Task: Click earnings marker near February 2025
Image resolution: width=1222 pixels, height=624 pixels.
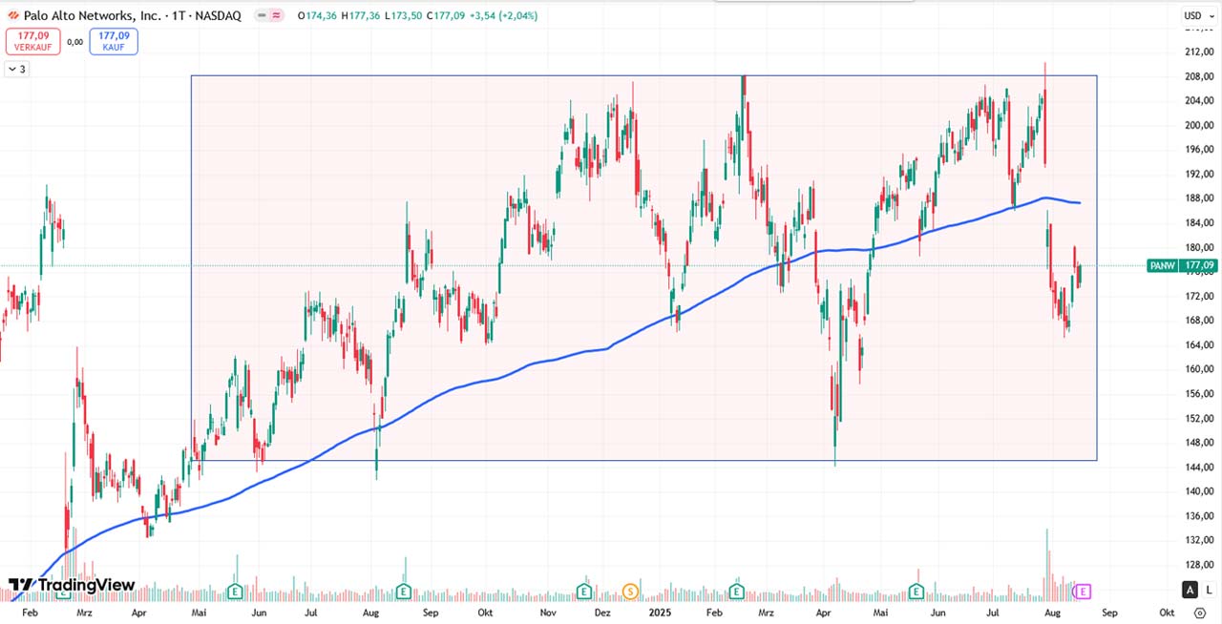Action: (737, 592)
